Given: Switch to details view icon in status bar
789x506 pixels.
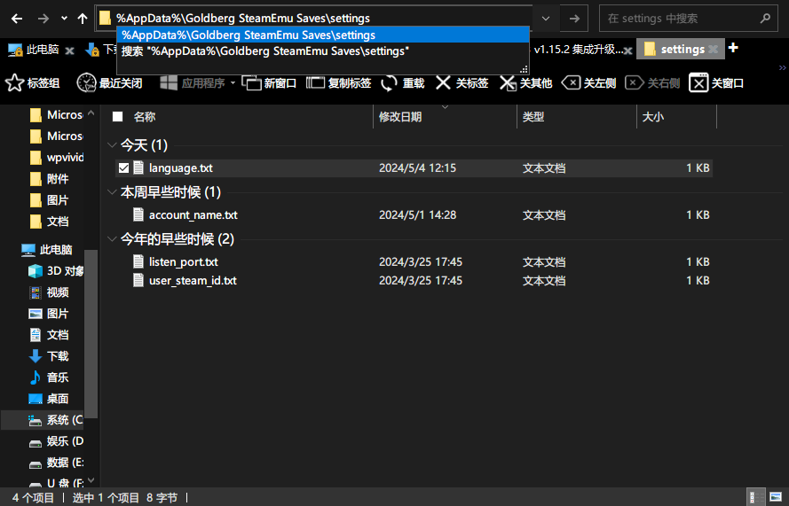Looking at the screenshot, I should coord(756,497).
